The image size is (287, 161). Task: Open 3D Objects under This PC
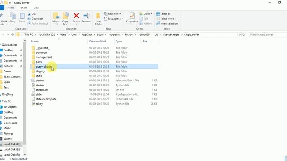click(10, 107)
